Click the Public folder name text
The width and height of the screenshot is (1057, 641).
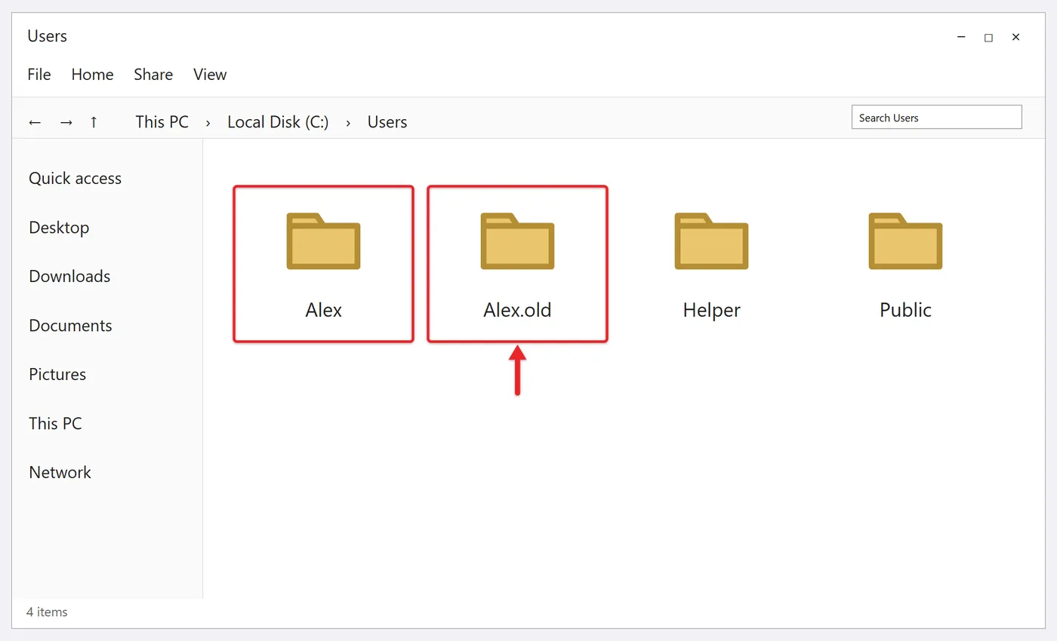coord(905,310)
